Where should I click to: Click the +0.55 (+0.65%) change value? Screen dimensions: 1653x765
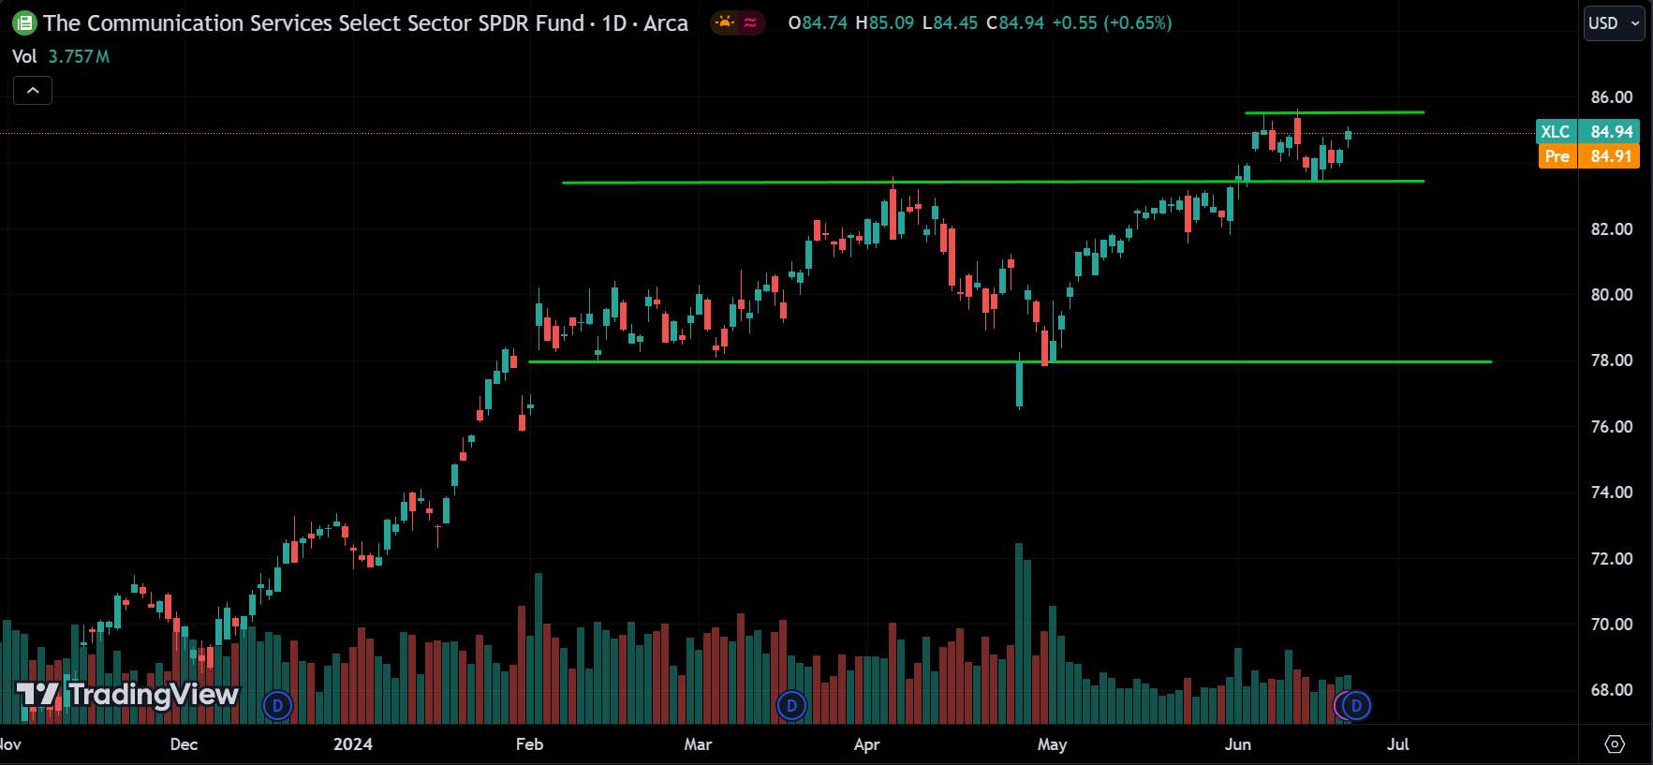(x=1112, y=22)
